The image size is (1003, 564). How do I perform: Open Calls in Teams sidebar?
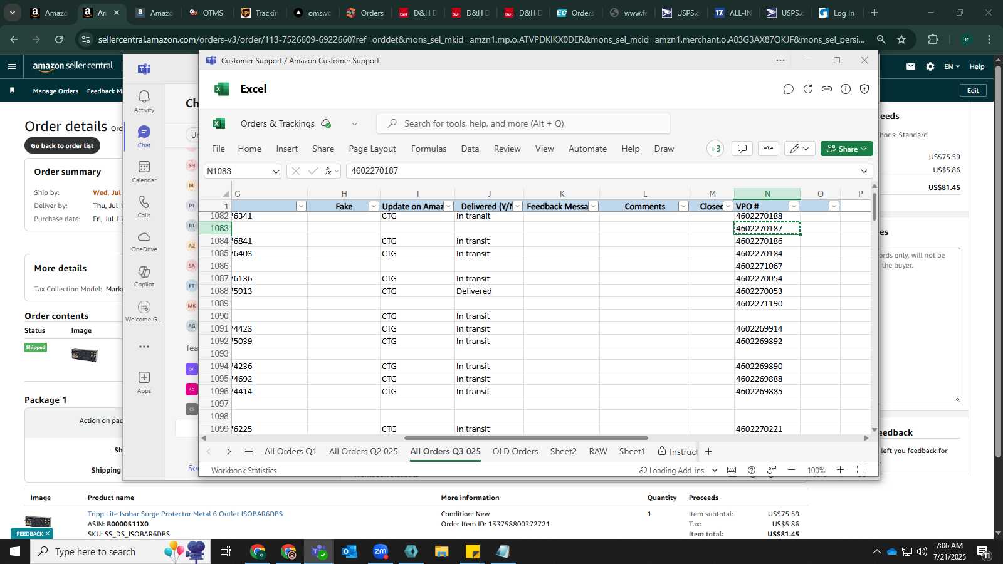[144, 206]
